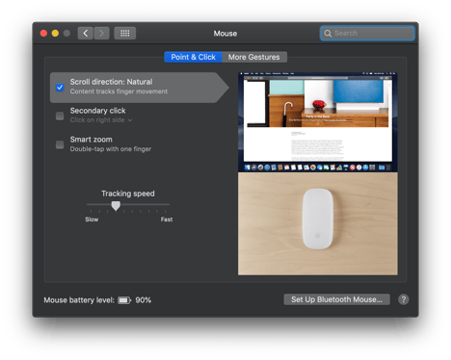Click the Fast label under the slider
The height and width of the screenshot is (360, 451).
(167, 219)
